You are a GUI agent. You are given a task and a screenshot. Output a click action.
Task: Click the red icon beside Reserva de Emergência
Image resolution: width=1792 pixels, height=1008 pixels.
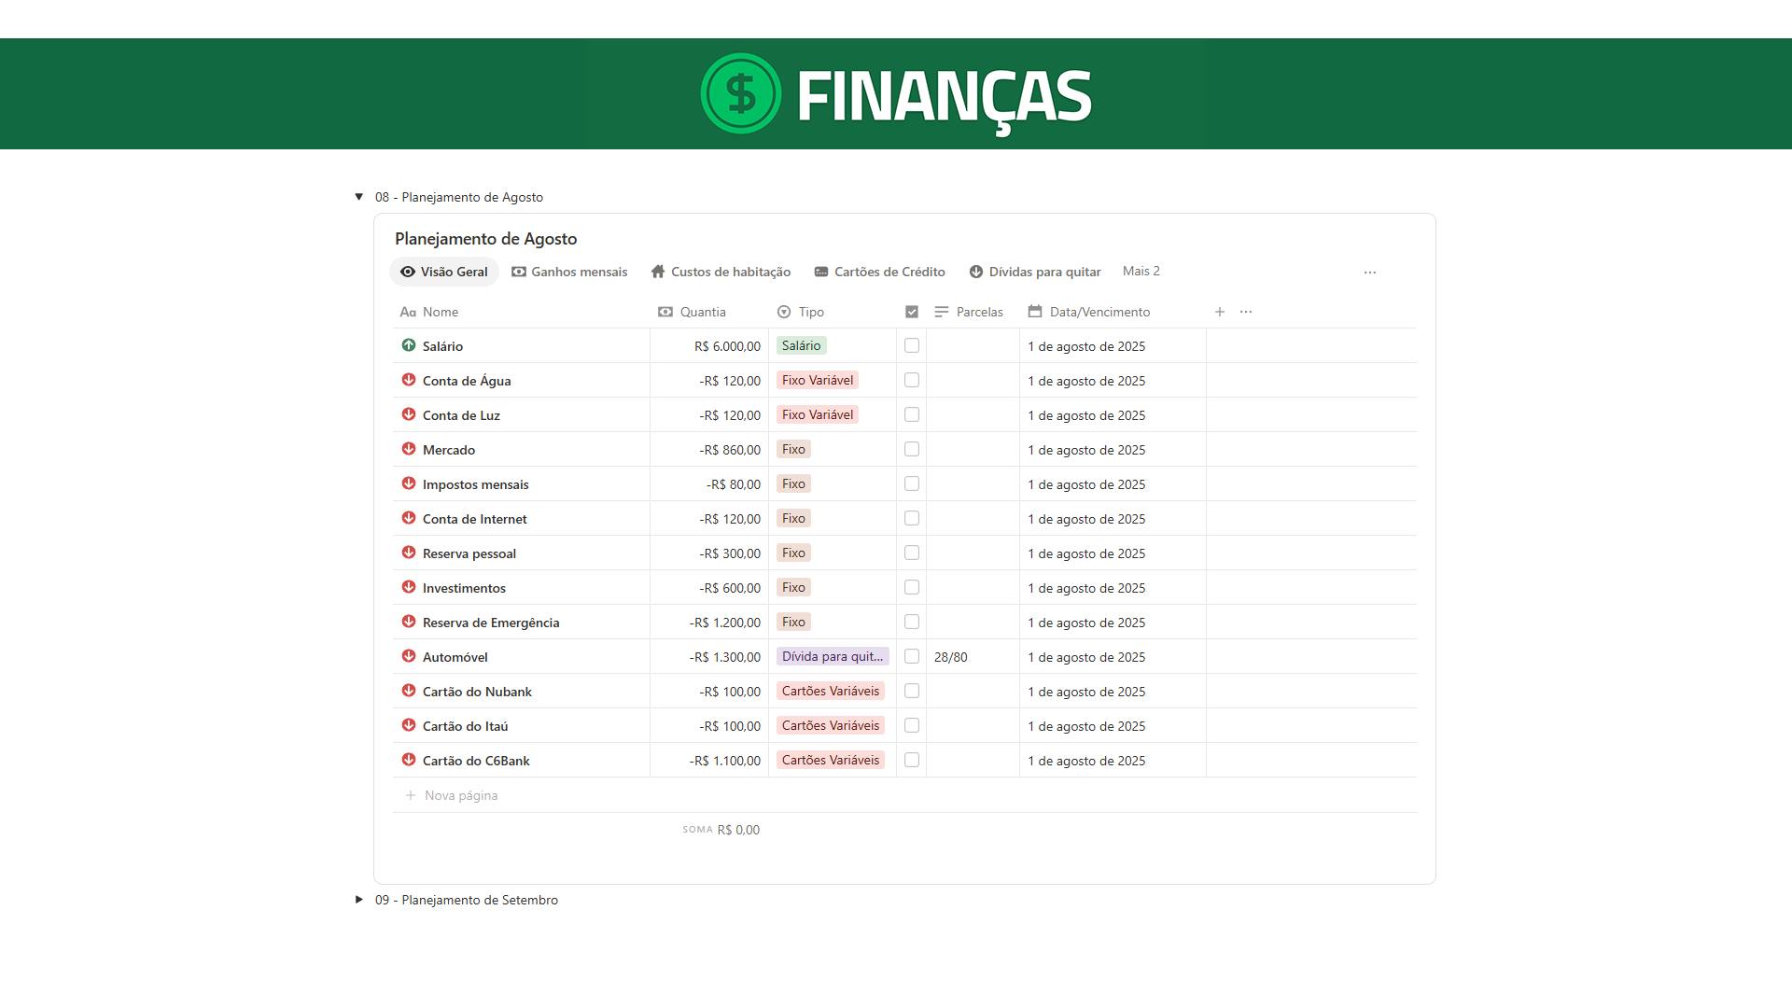(409, 622)
